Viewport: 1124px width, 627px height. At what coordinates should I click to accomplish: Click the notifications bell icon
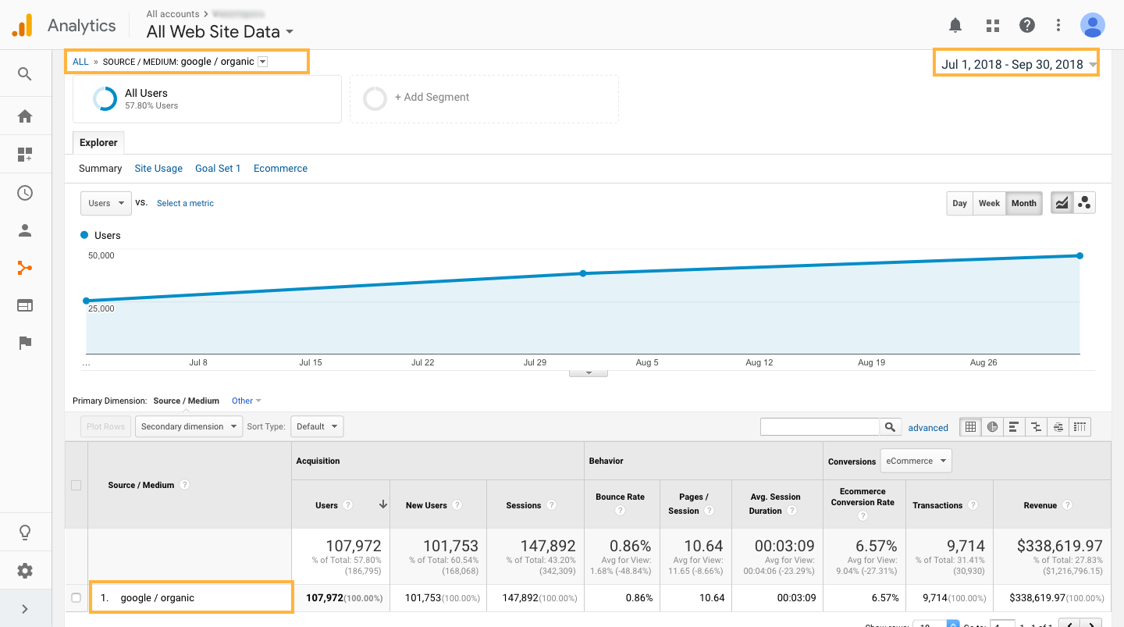(x=955, y=26)
